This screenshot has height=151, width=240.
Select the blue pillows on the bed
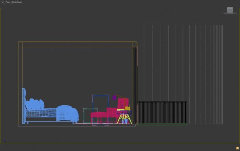(x=35, y=104)
